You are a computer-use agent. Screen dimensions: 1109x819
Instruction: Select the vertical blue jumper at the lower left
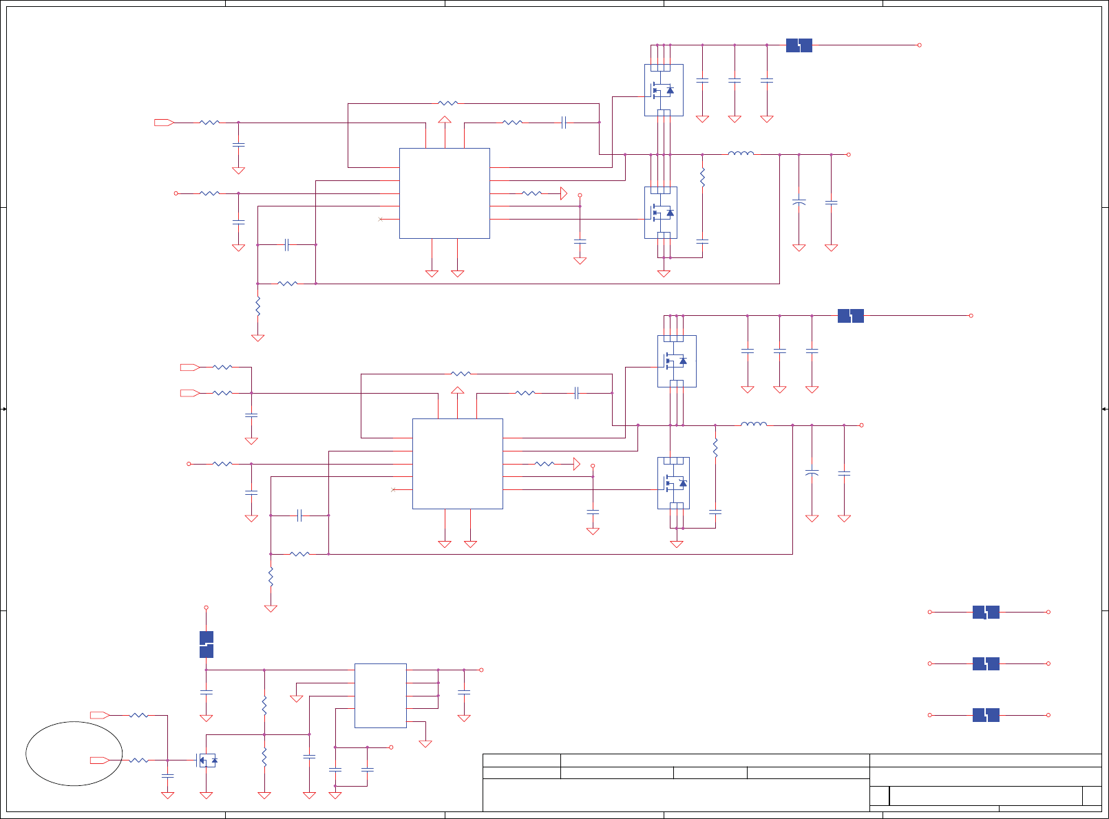(207, 644)
